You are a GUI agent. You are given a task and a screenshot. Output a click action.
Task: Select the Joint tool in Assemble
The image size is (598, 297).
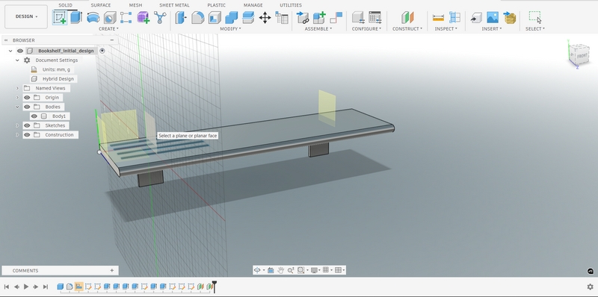(336, 17)
